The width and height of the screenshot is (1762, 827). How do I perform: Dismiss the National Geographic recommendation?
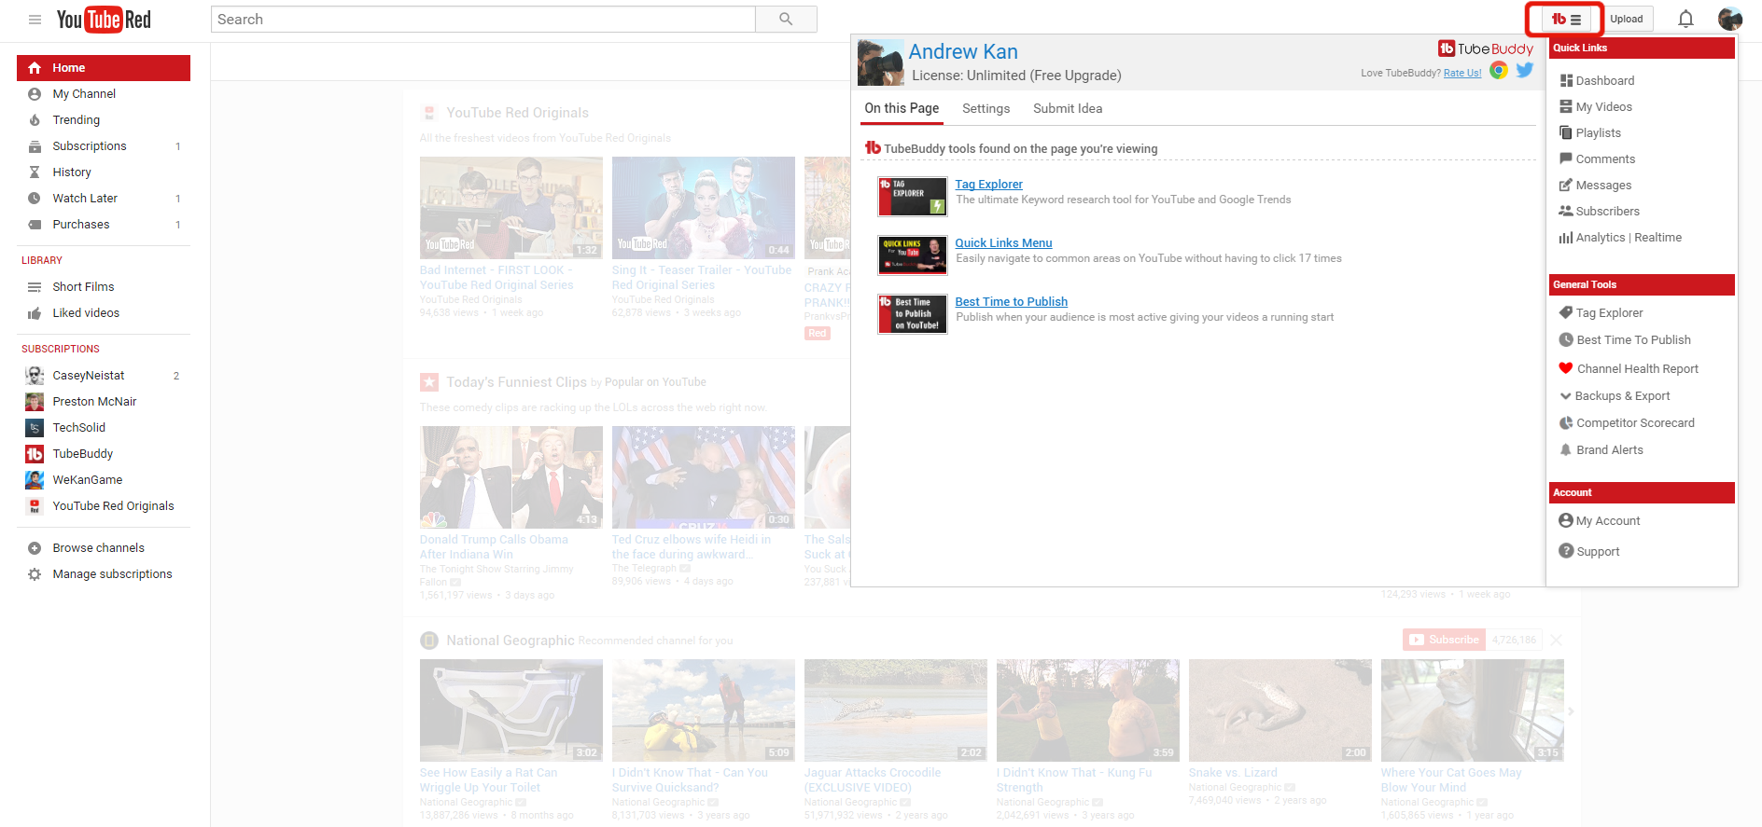[1556, 640]
